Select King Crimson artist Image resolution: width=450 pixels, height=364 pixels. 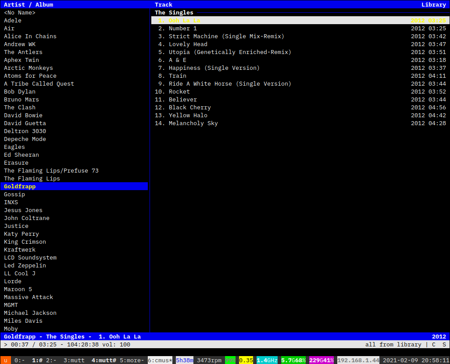74,241
